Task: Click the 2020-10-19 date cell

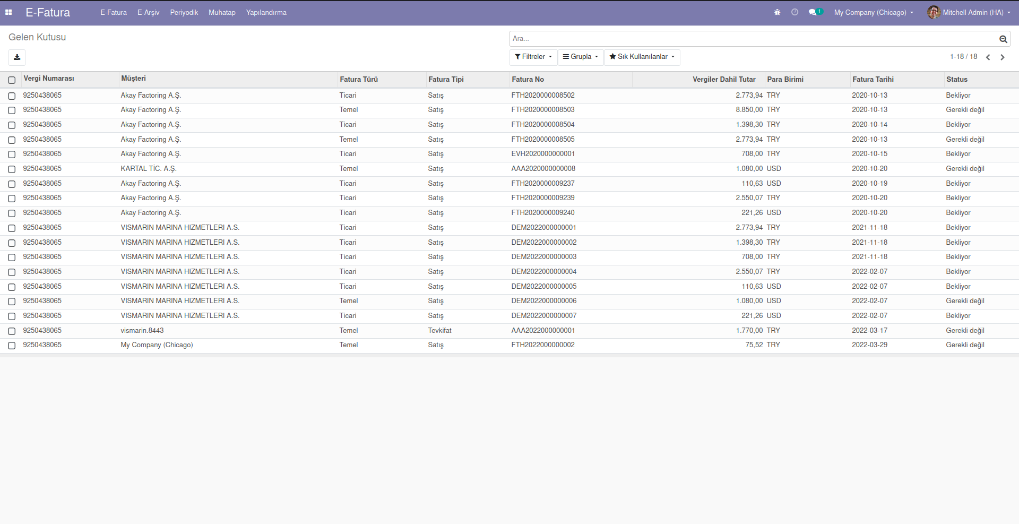Action: tap(870, 184)
